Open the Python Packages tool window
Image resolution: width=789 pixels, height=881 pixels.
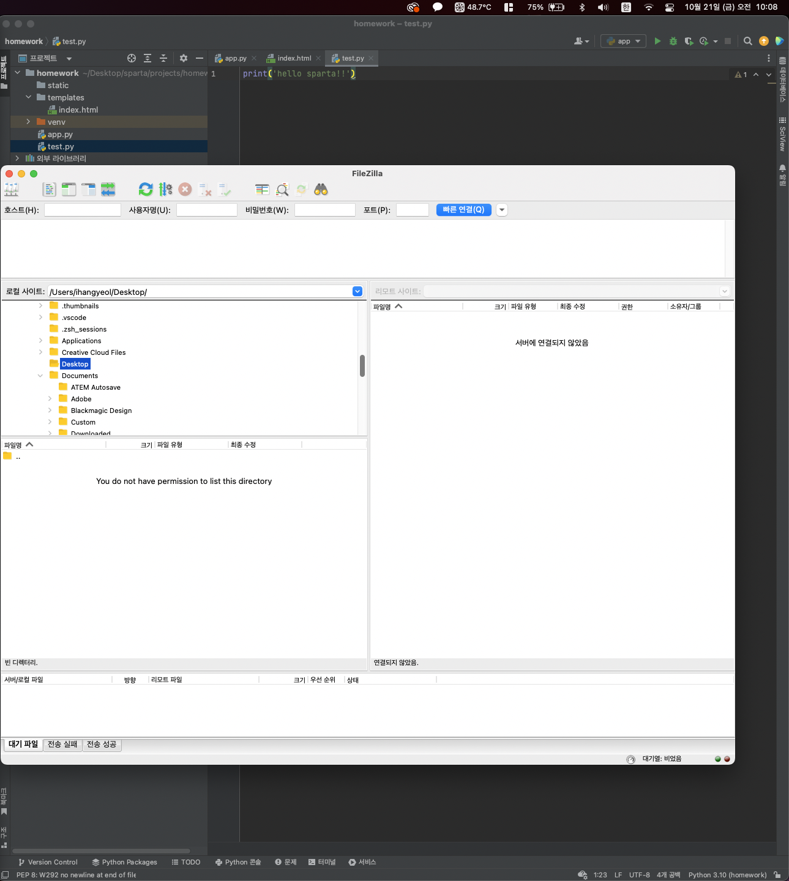[124, 862]
